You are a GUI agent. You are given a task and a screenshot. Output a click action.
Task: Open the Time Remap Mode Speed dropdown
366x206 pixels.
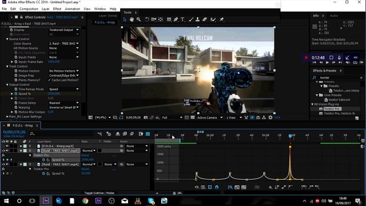point(63,89)
